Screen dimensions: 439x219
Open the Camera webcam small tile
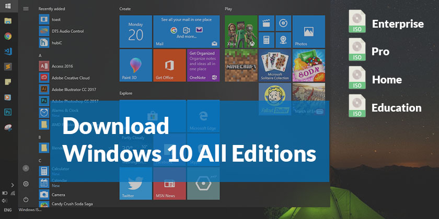(283, 40)
